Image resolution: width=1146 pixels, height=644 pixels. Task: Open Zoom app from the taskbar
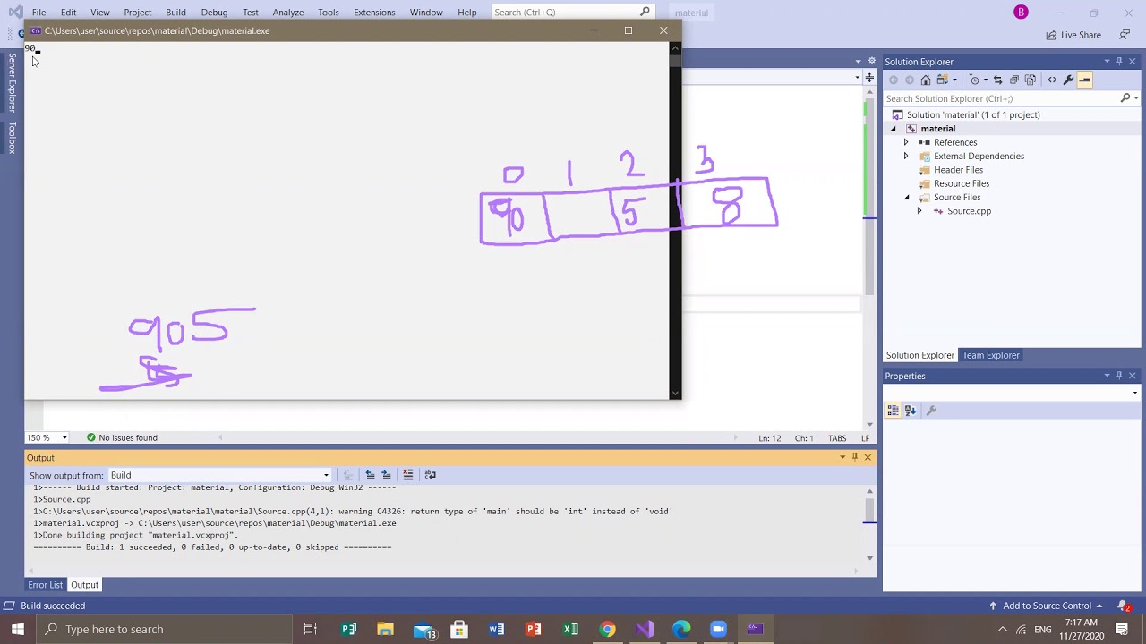[x=718, y=629]
